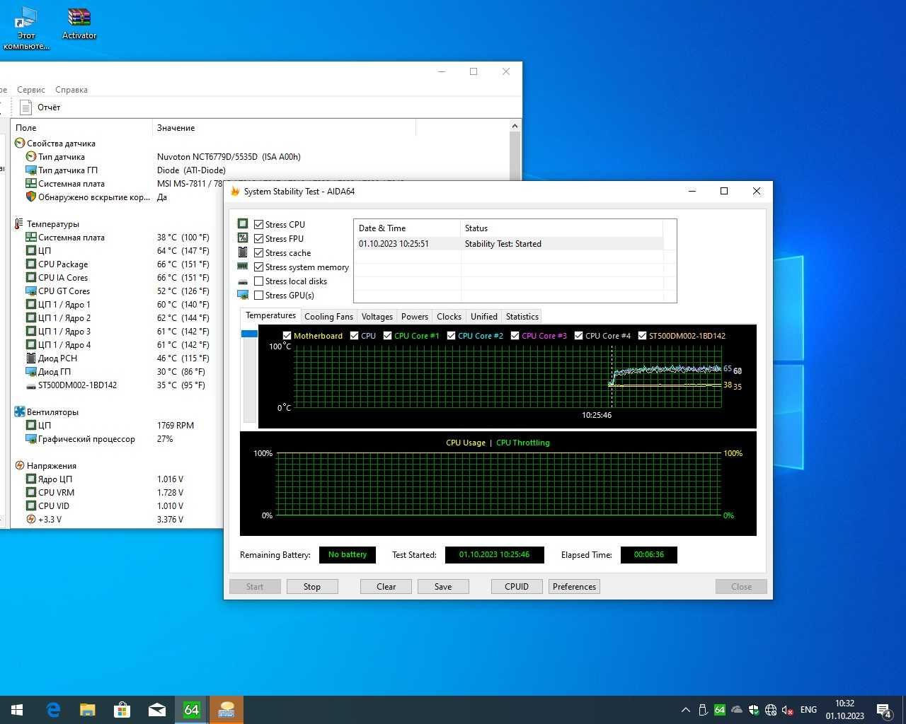Click the ST500DM002-1BD142 drive icon in the sensor list
Image resolution: width=906 pixels, height=724 pixels.
pyautogui.click(x=31, y=385)
